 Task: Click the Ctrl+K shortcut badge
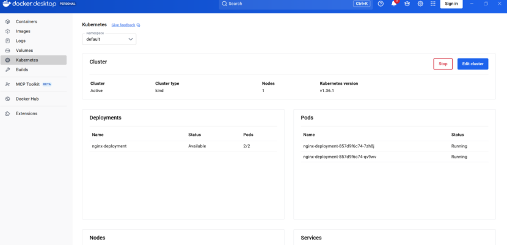tap(362, 4)
